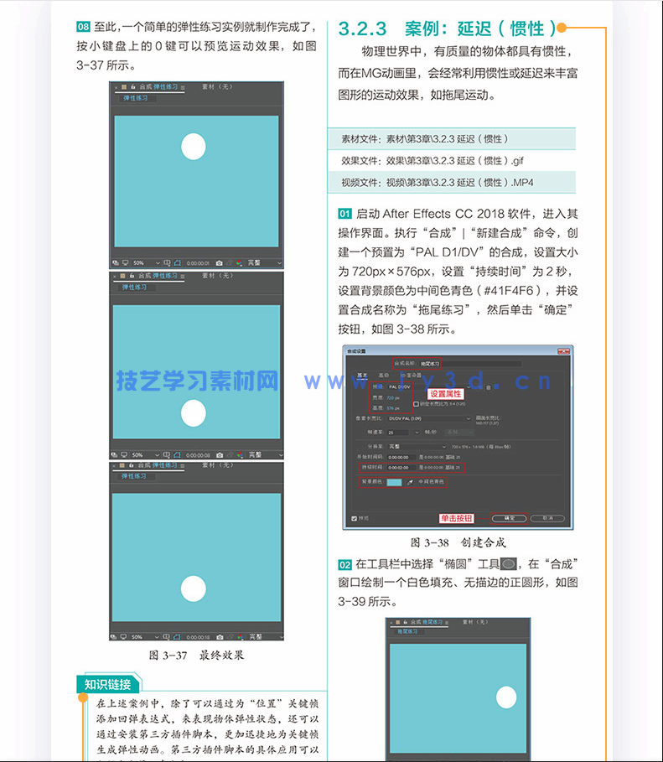The image size is (663, 762).
Task: Click the eyedropper next to the background color swatch
Action: point(410,483)
